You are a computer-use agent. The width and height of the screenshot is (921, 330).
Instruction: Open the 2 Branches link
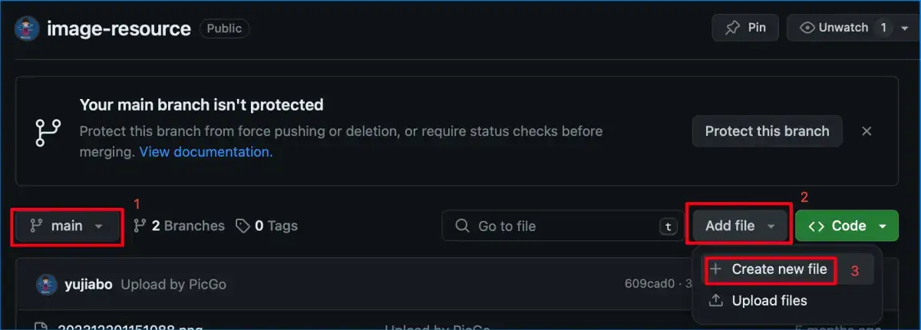(x=180, y=226)
